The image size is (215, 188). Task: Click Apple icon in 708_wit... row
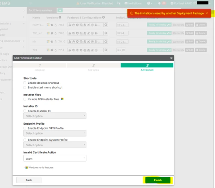click(x=52, y=33)
